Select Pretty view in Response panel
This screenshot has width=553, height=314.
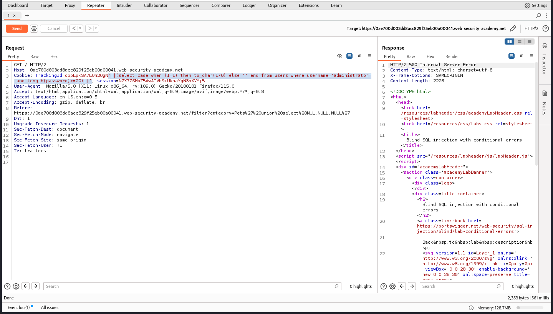click(390, 56)
